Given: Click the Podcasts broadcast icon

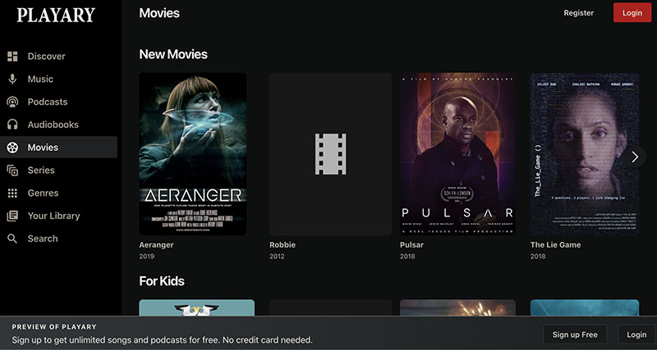Looking at the screenshot, I should pyautogui.click(x=12, y=102).
